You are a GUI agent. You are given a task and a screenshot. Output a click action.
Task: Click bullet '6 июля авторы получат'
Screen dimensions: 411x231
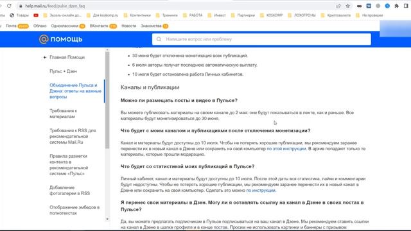[x=195, y=65]
